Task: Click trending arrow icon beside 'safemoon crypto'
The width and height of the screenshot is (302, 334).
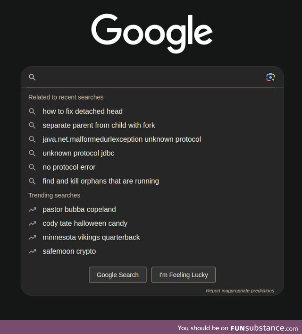Action: [33, 251]
